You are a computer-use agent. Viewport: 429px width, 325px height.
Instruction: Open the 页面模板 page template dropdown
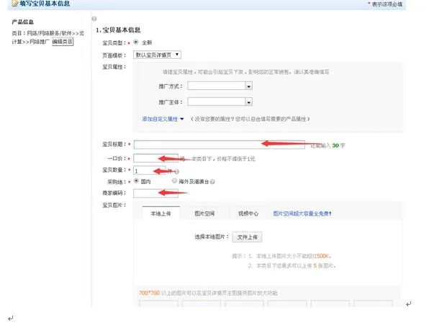[x=157, y=55]
